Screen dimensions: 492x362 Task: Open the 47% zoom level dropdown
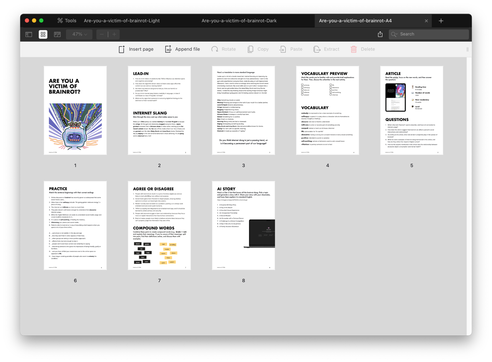pos(79,34)
